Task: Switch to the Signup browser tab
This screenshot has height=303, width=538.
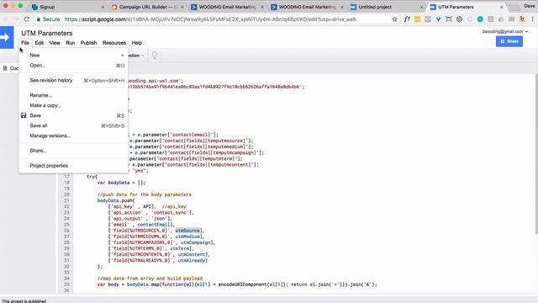Action: [67, 7]
